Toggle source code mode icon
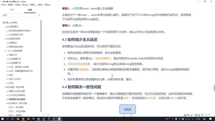 pyautogui.click(x=48, y=115)
